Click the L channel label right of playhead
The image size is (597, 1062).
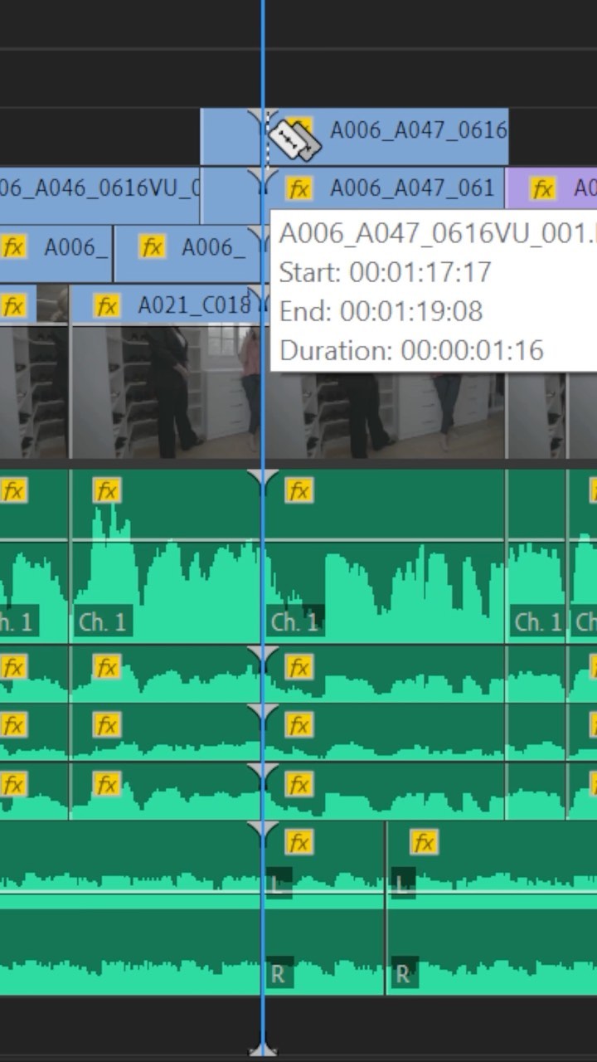tap(277, 884)
